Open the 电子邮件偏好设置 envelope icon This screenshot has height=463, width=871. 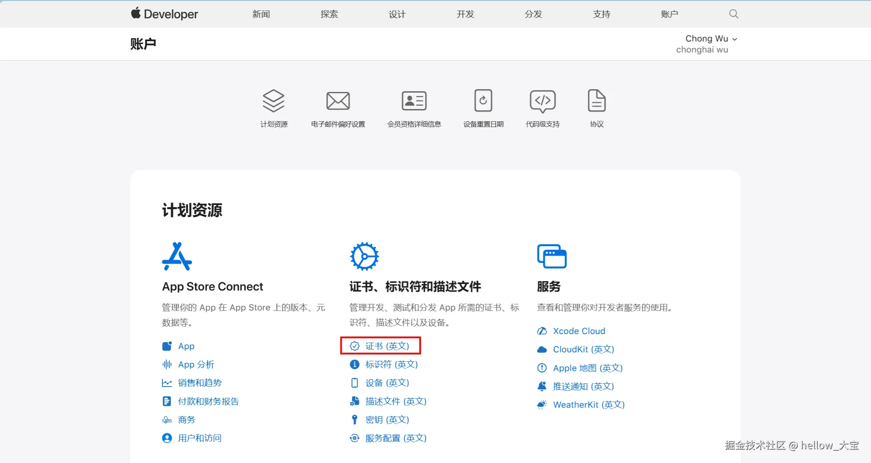(338, 101)
